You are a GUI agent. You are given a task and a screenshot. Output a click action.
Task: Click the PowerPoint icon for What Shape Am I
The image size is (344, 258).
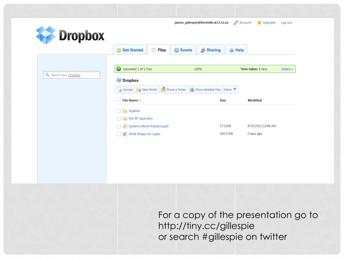point(125,134)
